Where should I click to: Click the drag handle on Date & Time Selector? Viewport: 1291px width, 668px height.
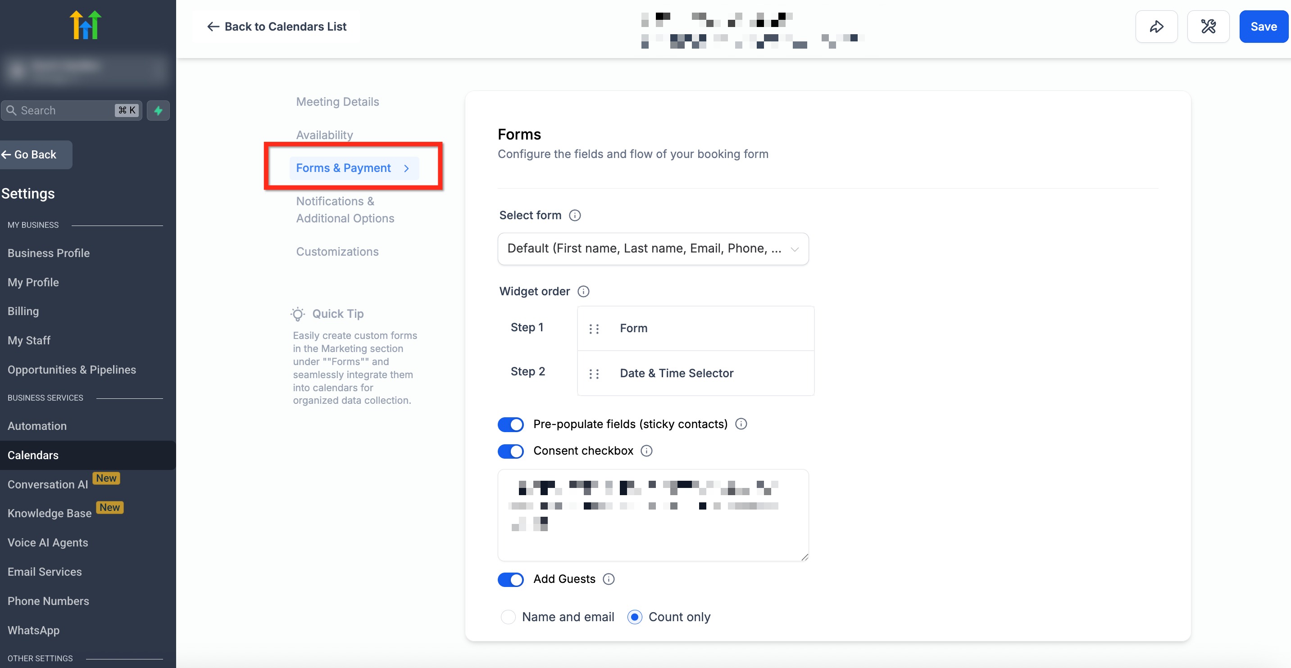coord(594,374)
